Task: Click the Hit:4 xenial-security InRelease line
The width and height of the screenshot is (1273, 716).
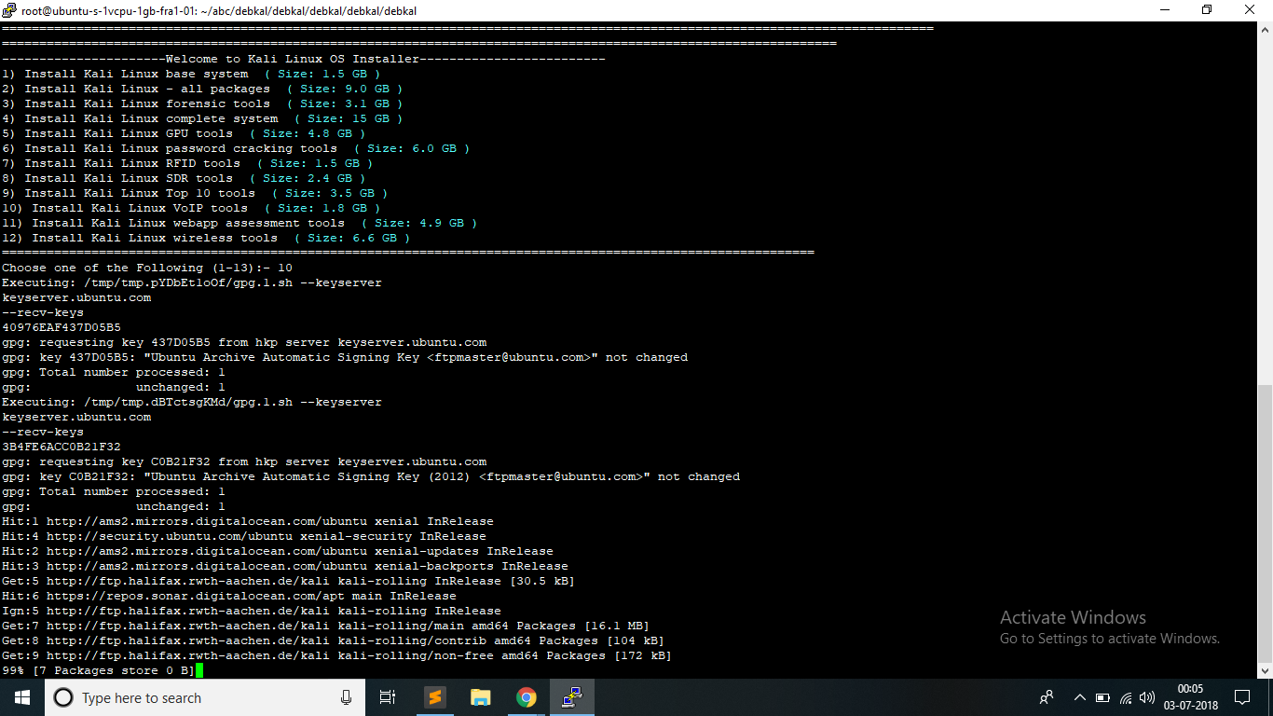Action: (244, 536)
